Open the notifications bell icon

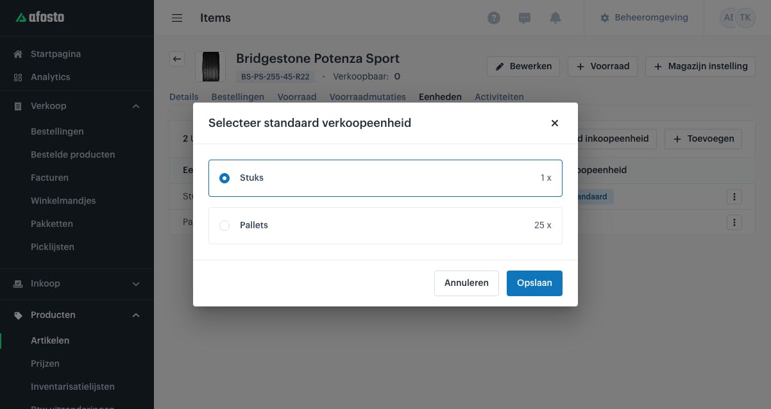(555, 18)
